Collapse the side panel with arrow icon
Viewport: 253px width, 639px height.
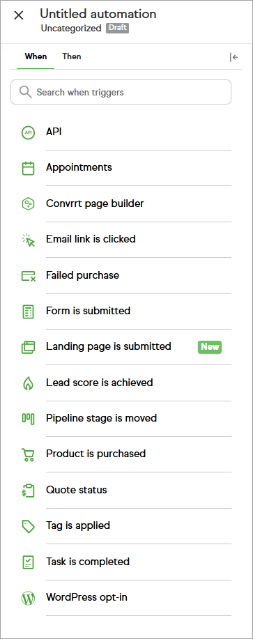coord(233,57)
